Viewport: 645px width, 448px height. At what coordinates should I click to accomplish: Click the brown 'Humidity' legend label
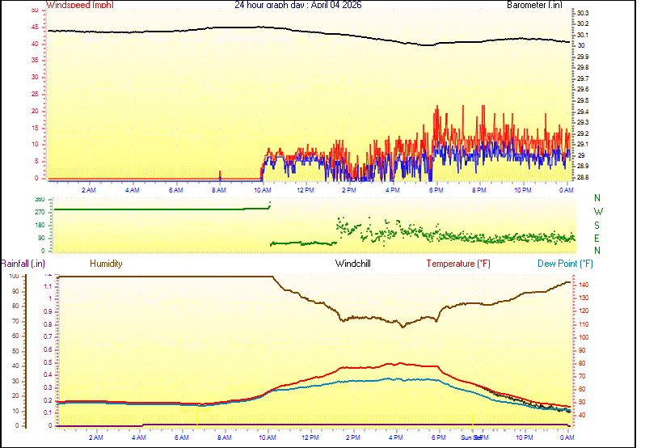pyautogui.click(x=106, y=264)
